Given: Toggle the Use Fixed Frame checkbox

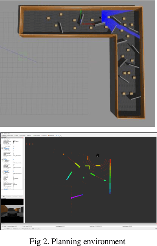Looking at the screenshot, I should click(x=13, y=188).
